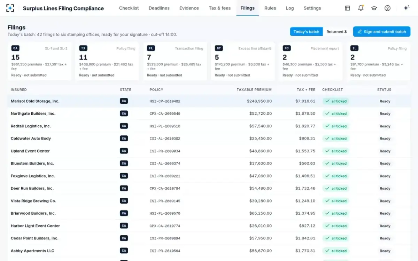
Task: Open the FL transaction filing card
Action: 175,61
